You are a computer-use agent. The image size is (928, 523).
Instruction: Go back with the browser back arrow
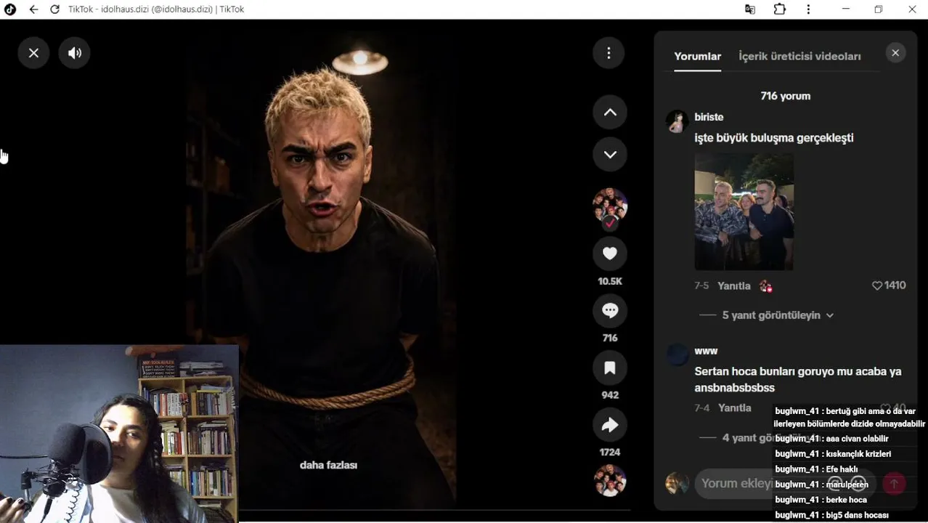[x=33, y=9]
